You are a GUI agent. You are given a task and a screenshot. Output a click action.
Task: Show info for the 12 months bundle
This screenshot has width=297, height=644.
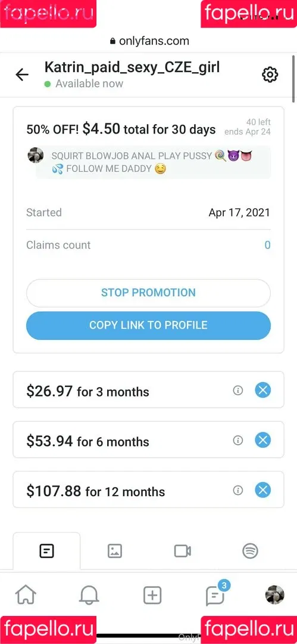[238, 490]
